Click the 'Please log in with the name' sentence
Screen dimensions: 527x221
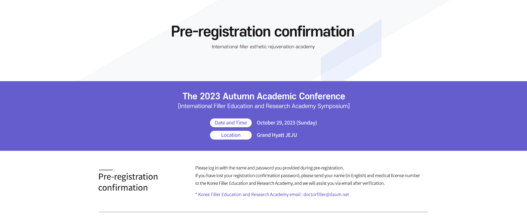tap(269, 168)
